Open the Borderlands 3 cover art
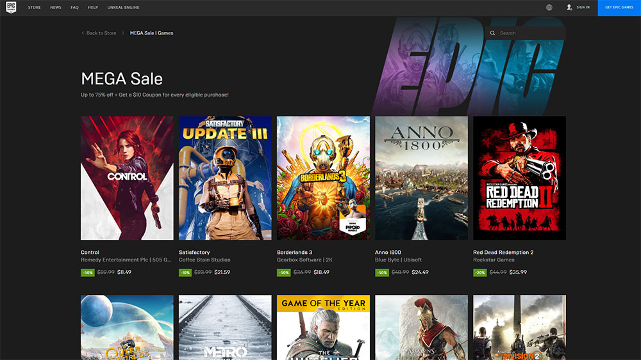Screen dimensions: 641x360 tap(323, 178)
